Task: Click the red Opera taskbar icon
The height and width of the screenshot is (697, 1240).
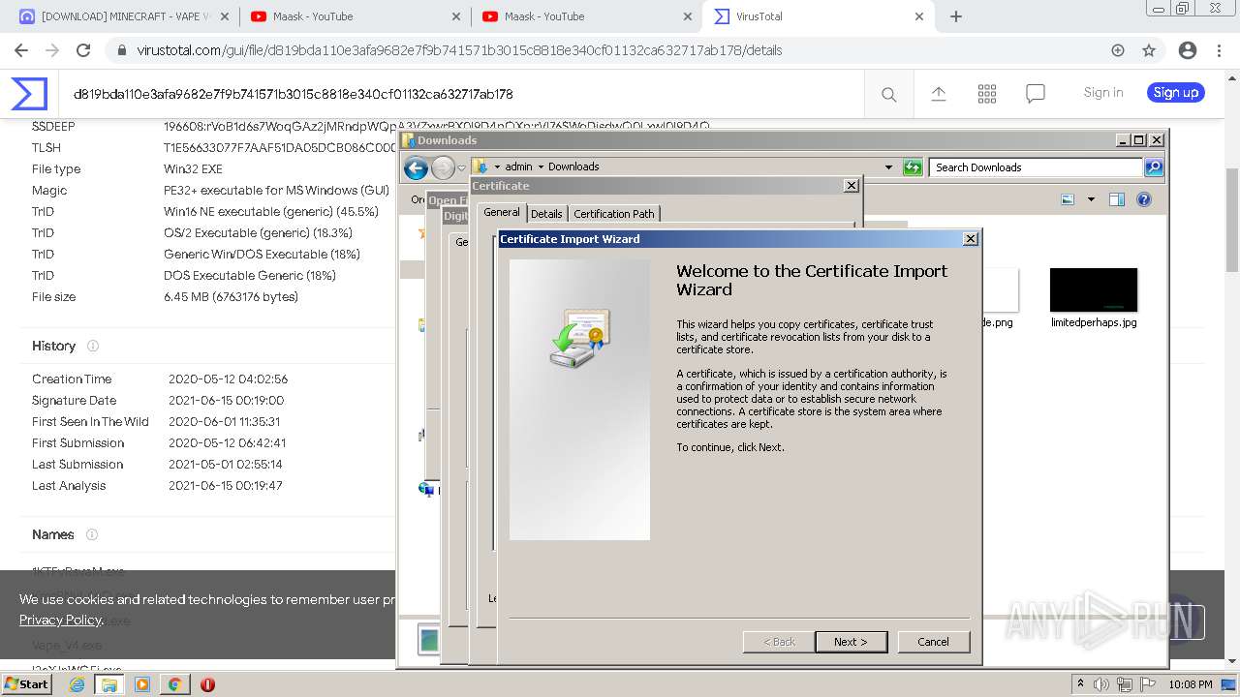Action: (207, 684)
